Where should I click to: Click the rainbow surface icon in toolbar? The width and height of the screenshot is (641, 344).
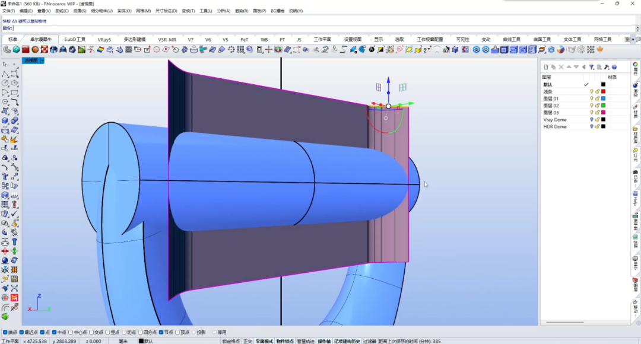click(100, 49)
